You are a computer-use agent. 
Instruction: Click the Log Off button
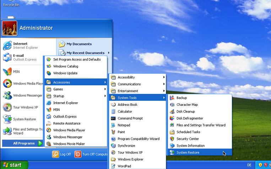61,154
